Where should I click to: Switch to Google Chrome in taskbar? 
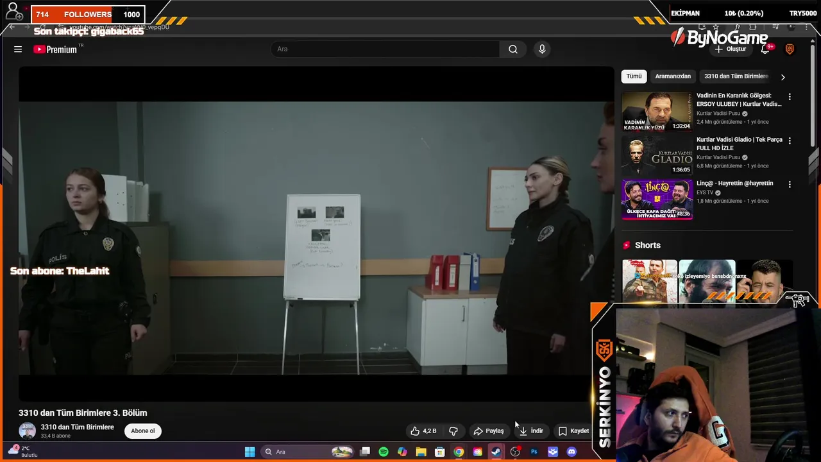click(x=459, y=452)
